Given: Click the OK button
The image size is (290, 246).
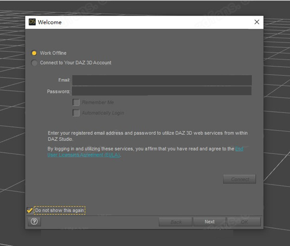Looking at the screenshot, I should (x=244, y=222).
